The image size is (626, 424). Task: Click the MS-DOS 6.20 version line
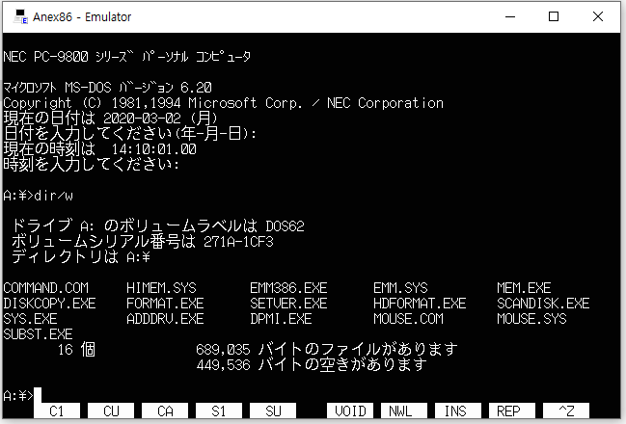point(107,88)
